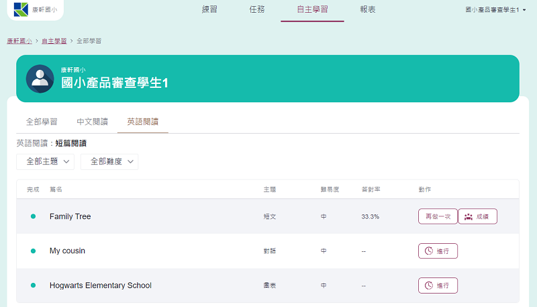Click the green completion dot for Family Tree
Viewport: 537px width, 307px height.
[33, 216]
